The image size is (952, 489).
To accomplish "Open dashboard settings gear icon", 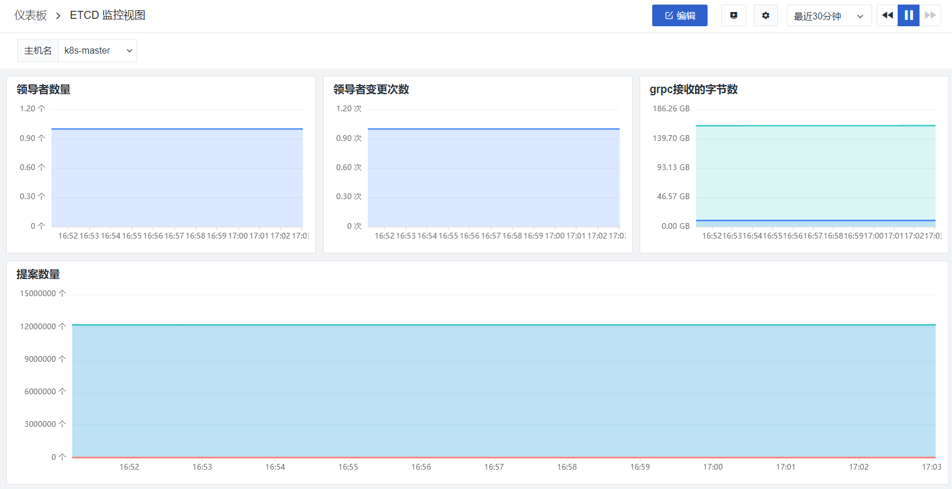I will [766, 15].
